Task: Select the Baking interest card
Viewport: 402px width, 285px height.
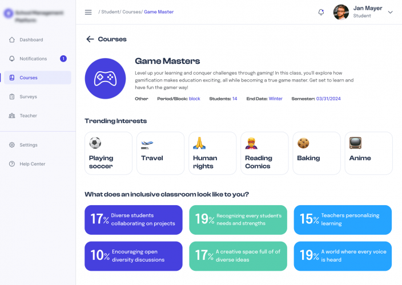Action: coord(316,153)
